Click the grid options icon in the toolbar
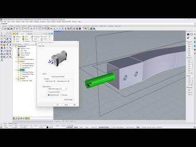This screenshot has width=196, height=147. pos(48,29)
